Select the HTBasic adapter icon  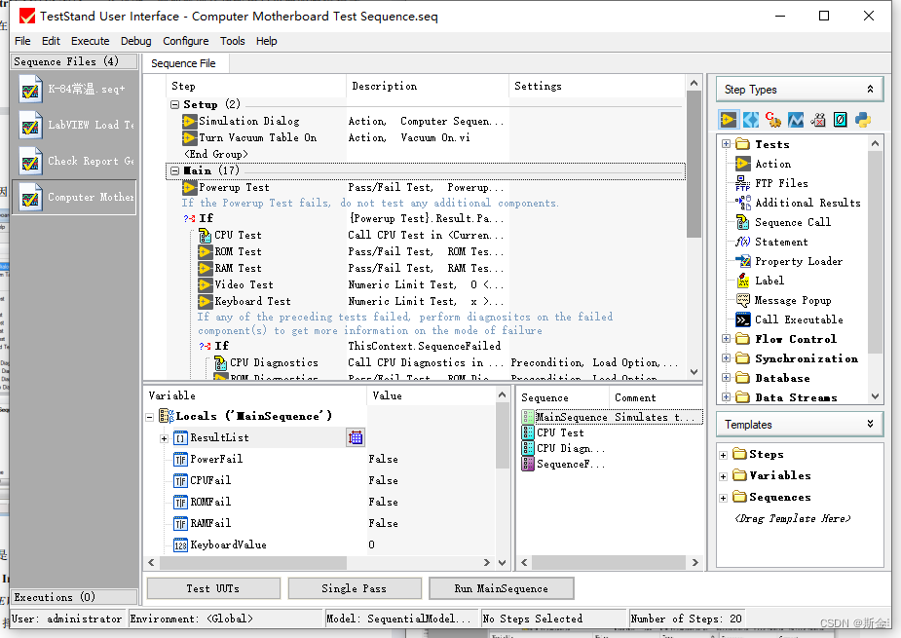coord(840,120)
